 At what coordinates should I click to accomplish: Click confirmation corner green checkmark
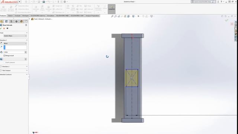[x=226, y=20]
